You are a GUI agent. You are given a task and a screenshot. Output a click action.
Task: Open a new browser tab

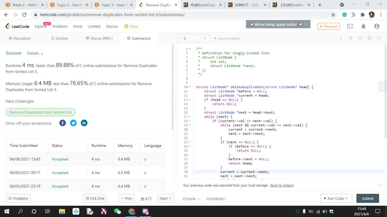pos(320,5)
